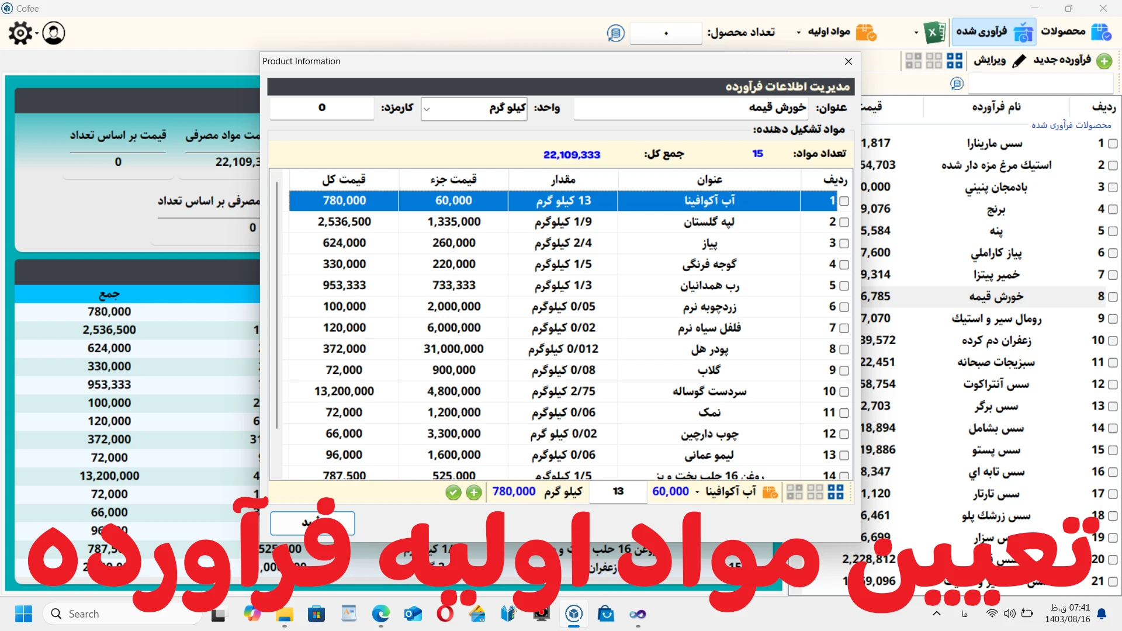
Task: Show hidden system tray icons chevron
Action: tap(937, 614)
